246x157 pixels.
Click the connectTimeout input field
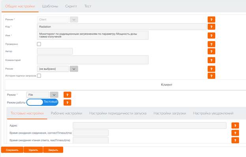coord(91,133)
